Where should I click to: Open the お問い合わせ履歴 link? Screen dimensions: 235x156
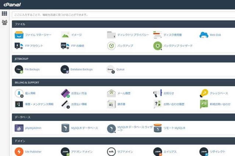(x=174, y=104)
